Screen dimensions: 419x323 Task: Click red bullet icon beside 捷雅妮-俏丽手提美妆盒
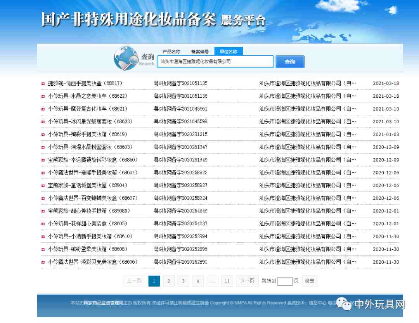[x=43, y=84]
